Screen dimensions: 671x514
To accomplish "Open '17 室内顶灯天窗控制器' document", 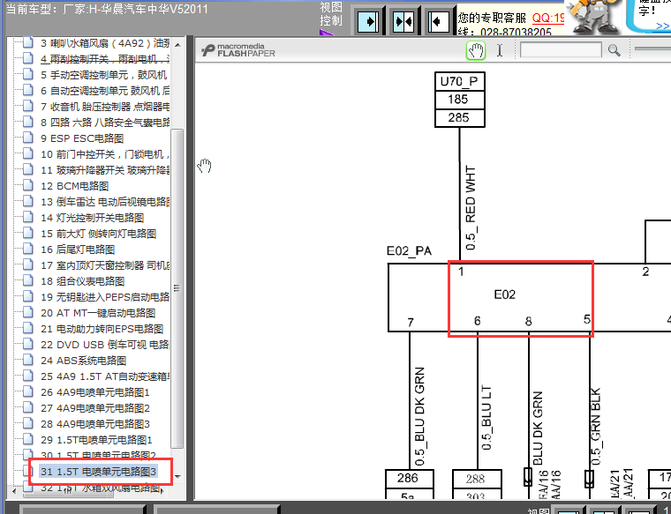I will pyautogui.click(x=105, y=265).
